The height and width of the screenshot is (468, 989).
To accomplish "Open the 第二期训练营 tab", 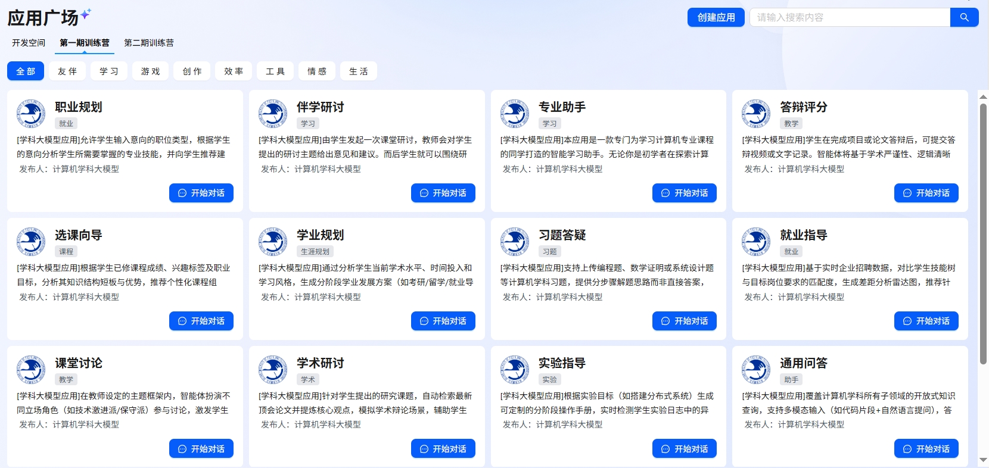I will (x=149, y=43).
